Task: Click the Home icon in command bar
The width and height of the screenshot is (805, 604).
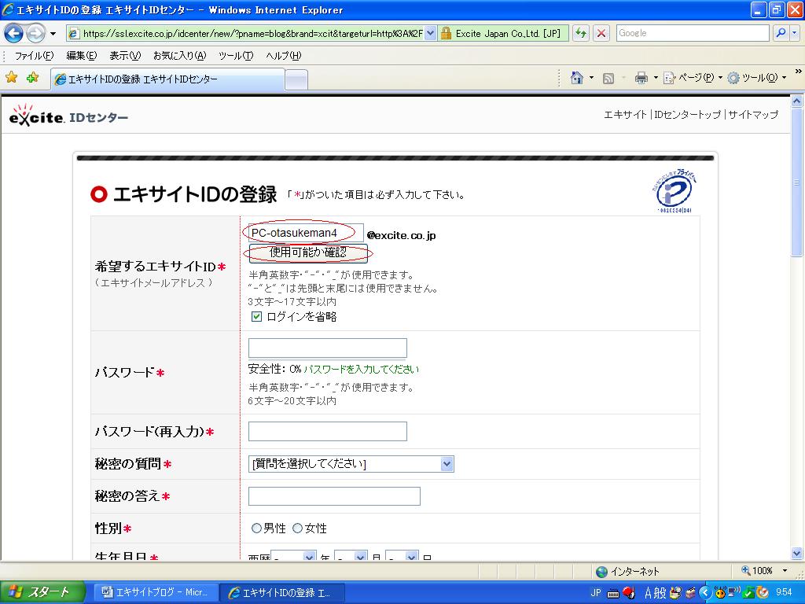Action: [577, 78]
